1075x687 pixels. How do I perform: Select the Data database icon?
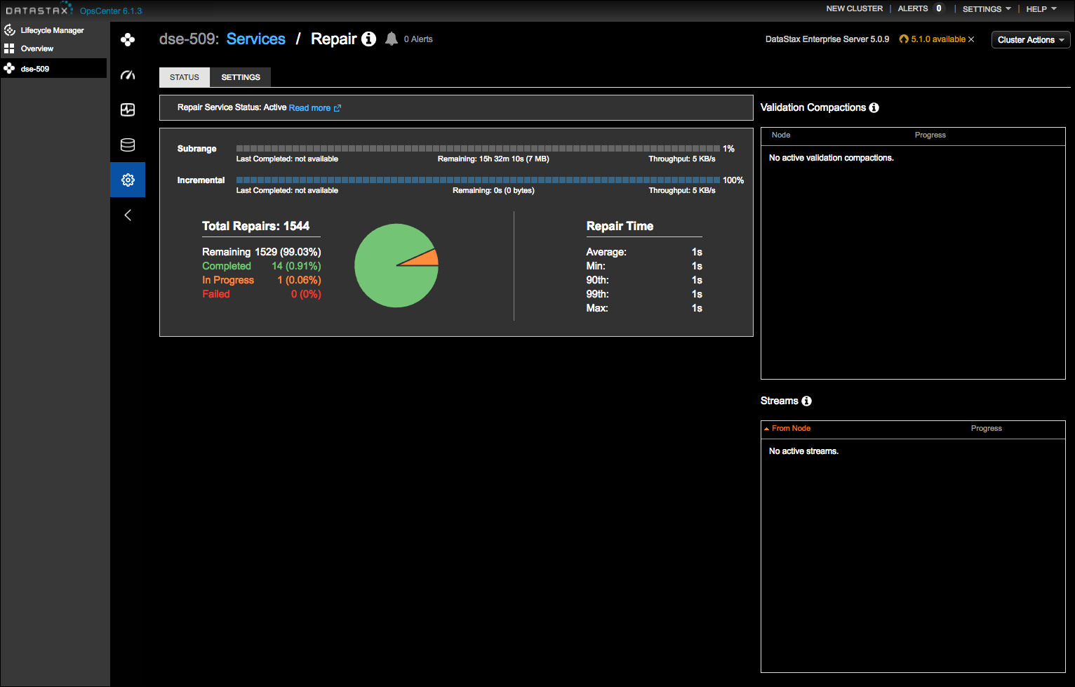(128, 145)
